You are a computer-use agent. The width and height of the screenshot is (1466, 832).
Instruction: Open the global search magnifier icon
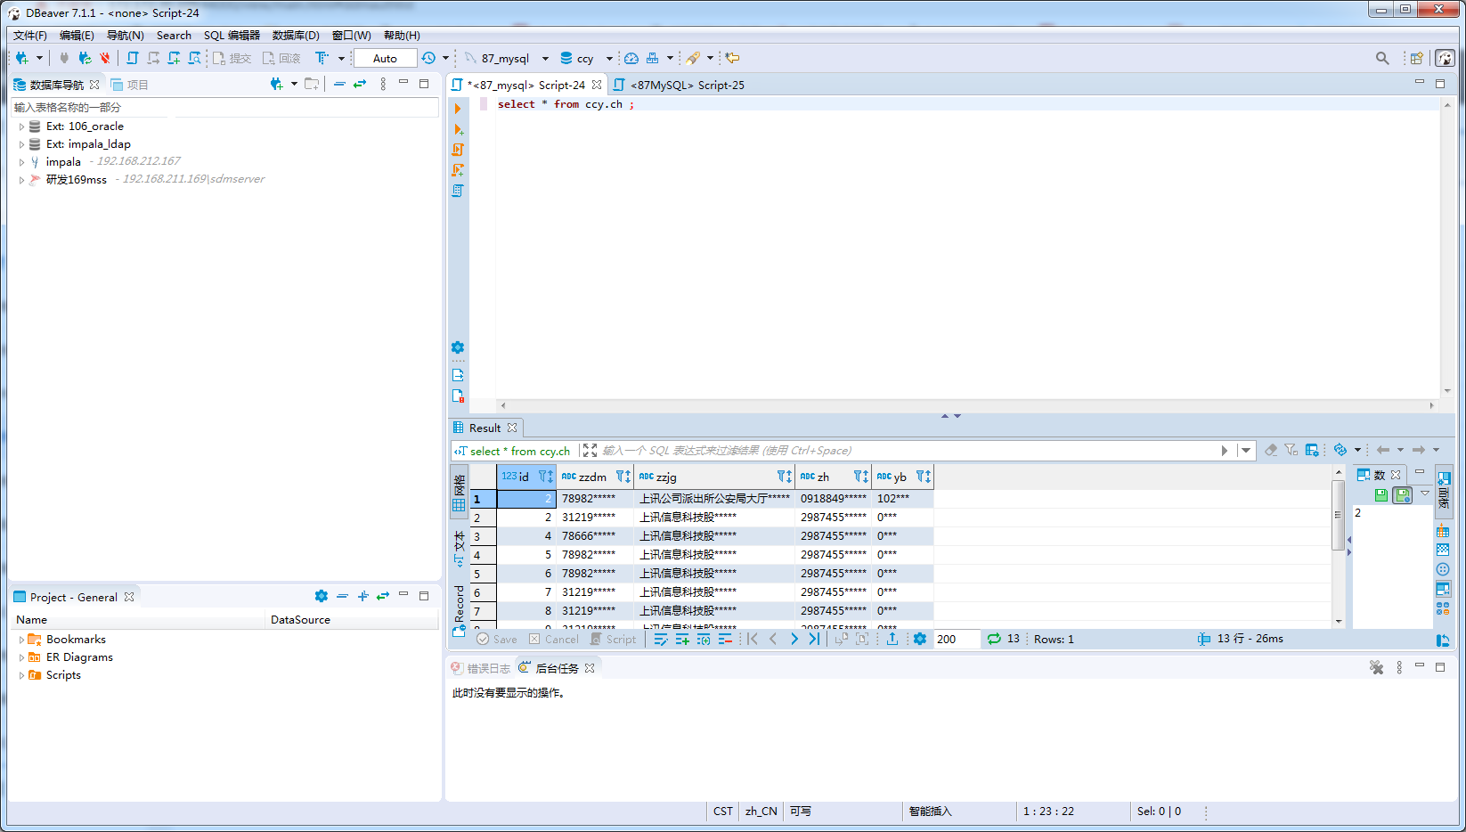(1381, 58)
